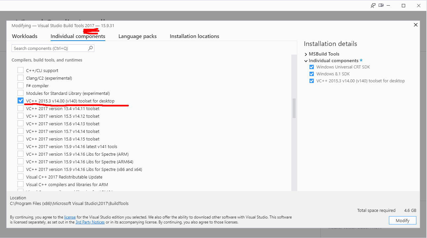Select VC++ 2017 version 15.7 v14.14 toolset

21,131
